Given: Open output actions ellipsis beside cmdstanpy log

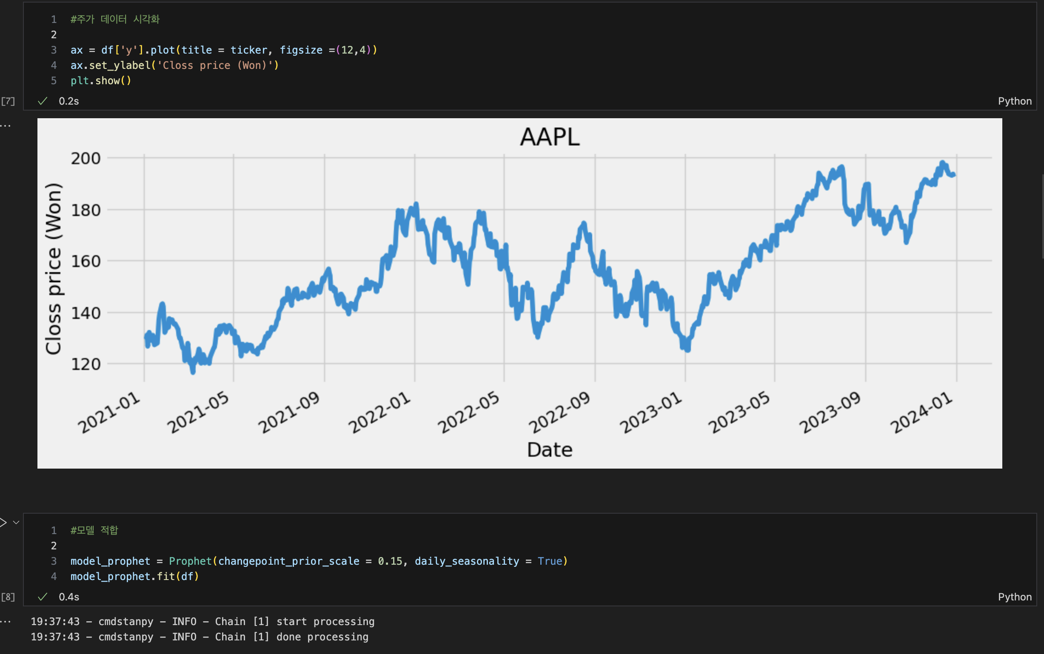Looking at the screenshot, I should coord(5,622).
